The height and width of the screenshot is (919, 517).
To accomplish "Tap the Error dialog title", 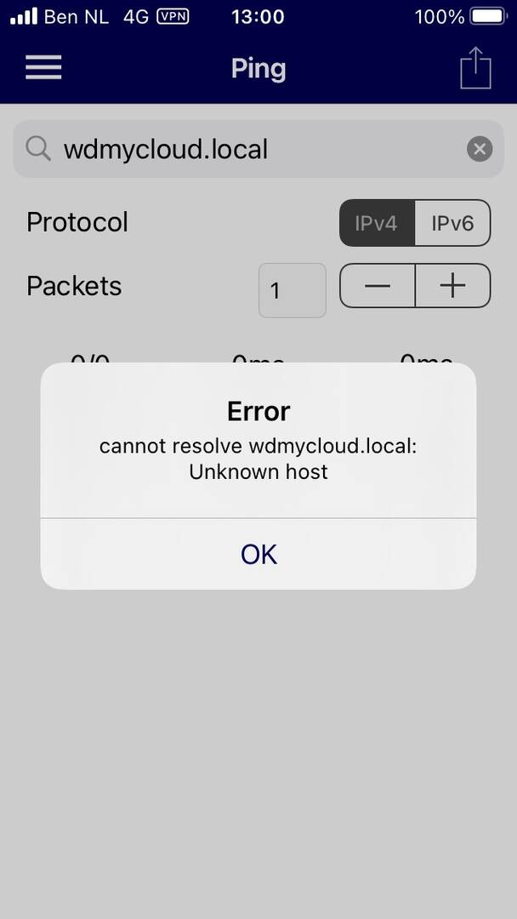I will [258, 412].
